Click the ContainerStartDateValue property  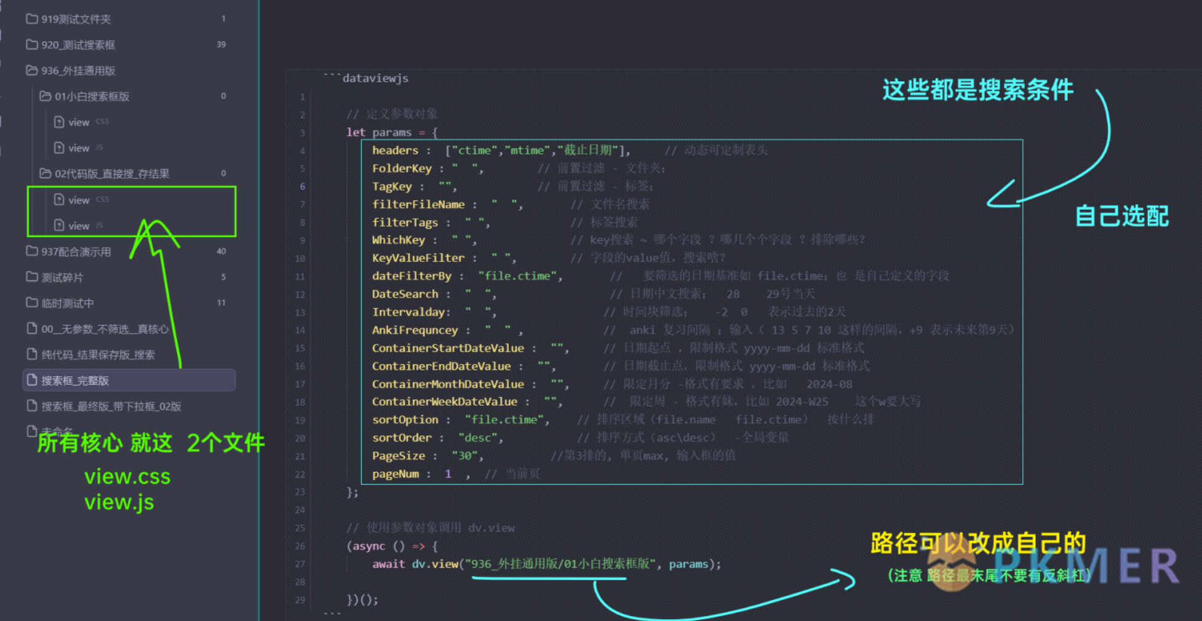[448, 348]
